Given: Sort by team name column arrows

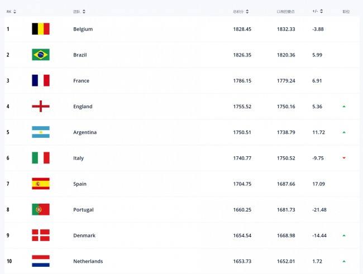Looking at the screenshot, I should tap(84, 12).
